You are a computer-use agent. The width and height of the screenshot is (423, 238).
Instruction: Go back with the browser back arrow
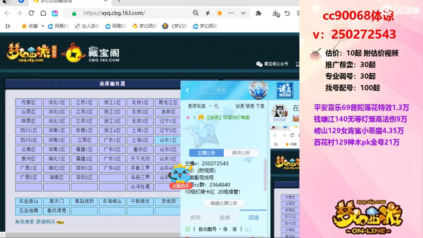coord(7,13)
